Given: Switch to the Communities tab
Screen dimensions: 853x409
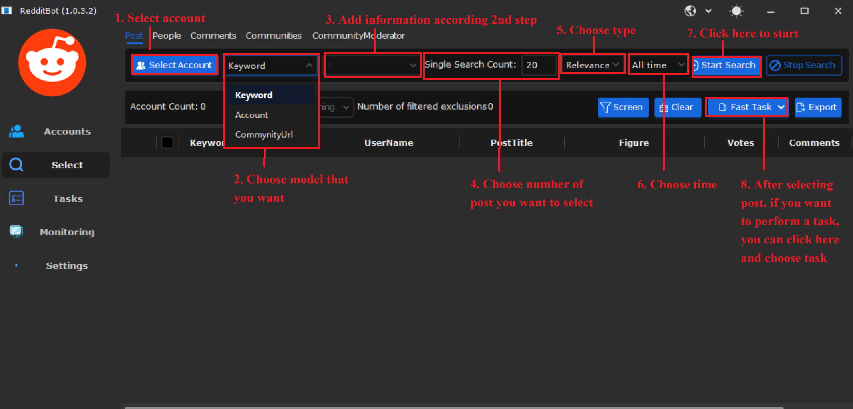Looking at the screenshot, I should [274, 36].
